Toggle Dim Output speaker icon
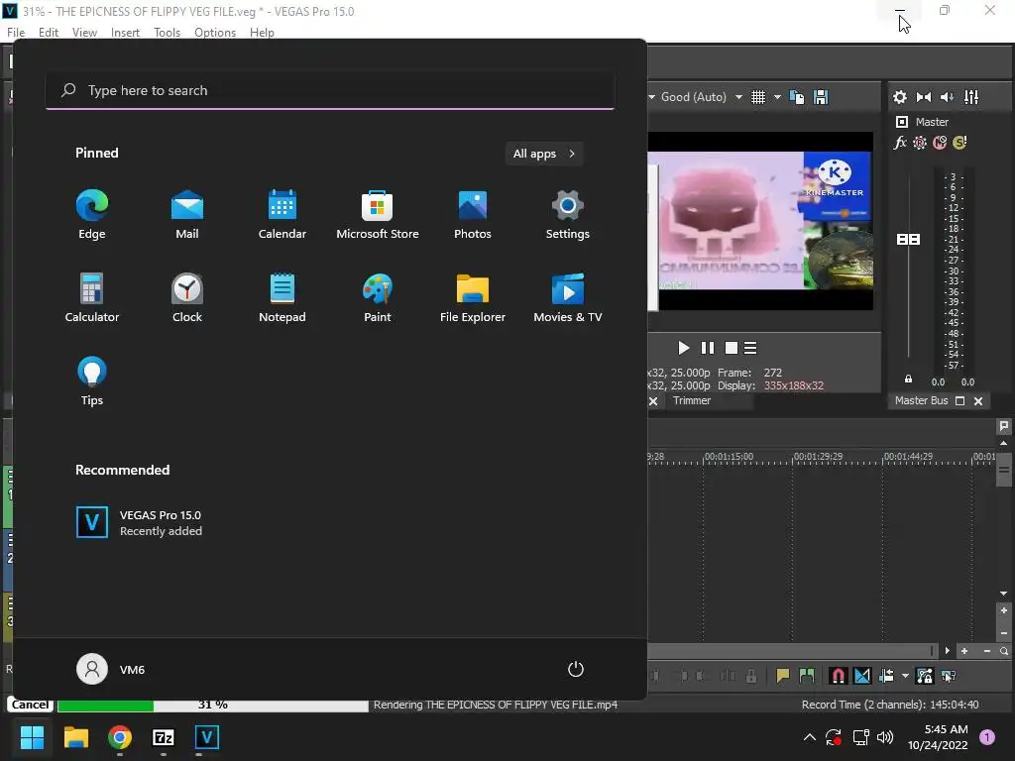The image size is (1015, 761). (947, 97)
